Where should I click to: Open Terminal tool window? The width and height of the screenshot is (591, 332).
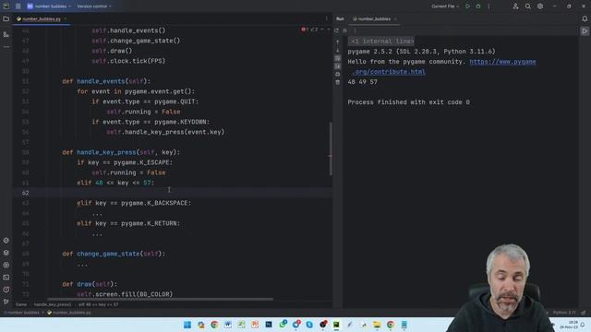(6, 278)
